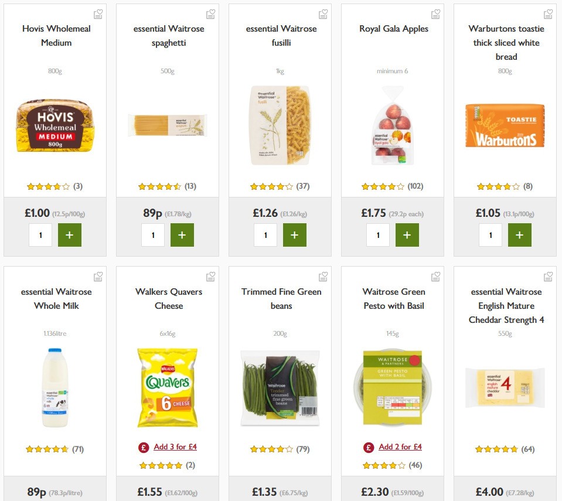Edit the quantity field for Hovis Wholemeal Medium
The image size is (562, 501).
(40, 234)
